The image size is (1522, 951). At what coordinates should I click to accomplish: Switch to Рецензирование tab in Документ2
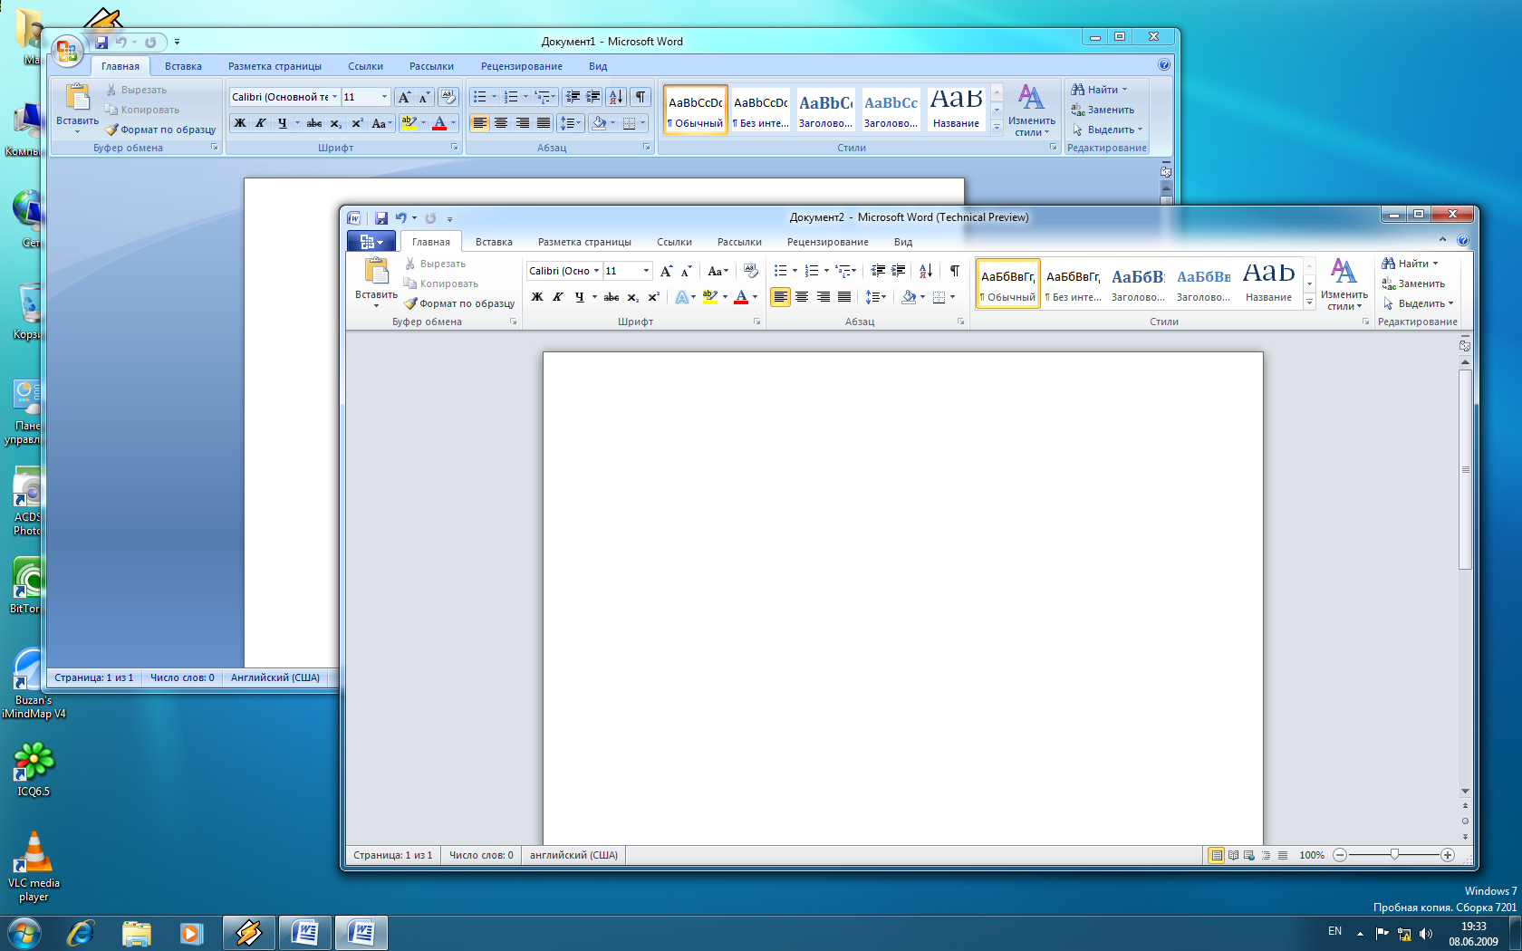click(x=827, y=242)
